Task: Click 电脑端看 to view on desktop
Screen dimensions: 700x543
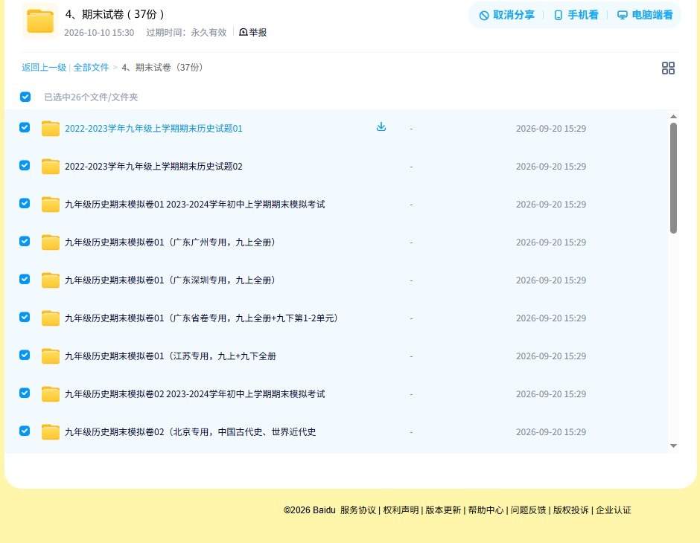Action: point(645,15)
